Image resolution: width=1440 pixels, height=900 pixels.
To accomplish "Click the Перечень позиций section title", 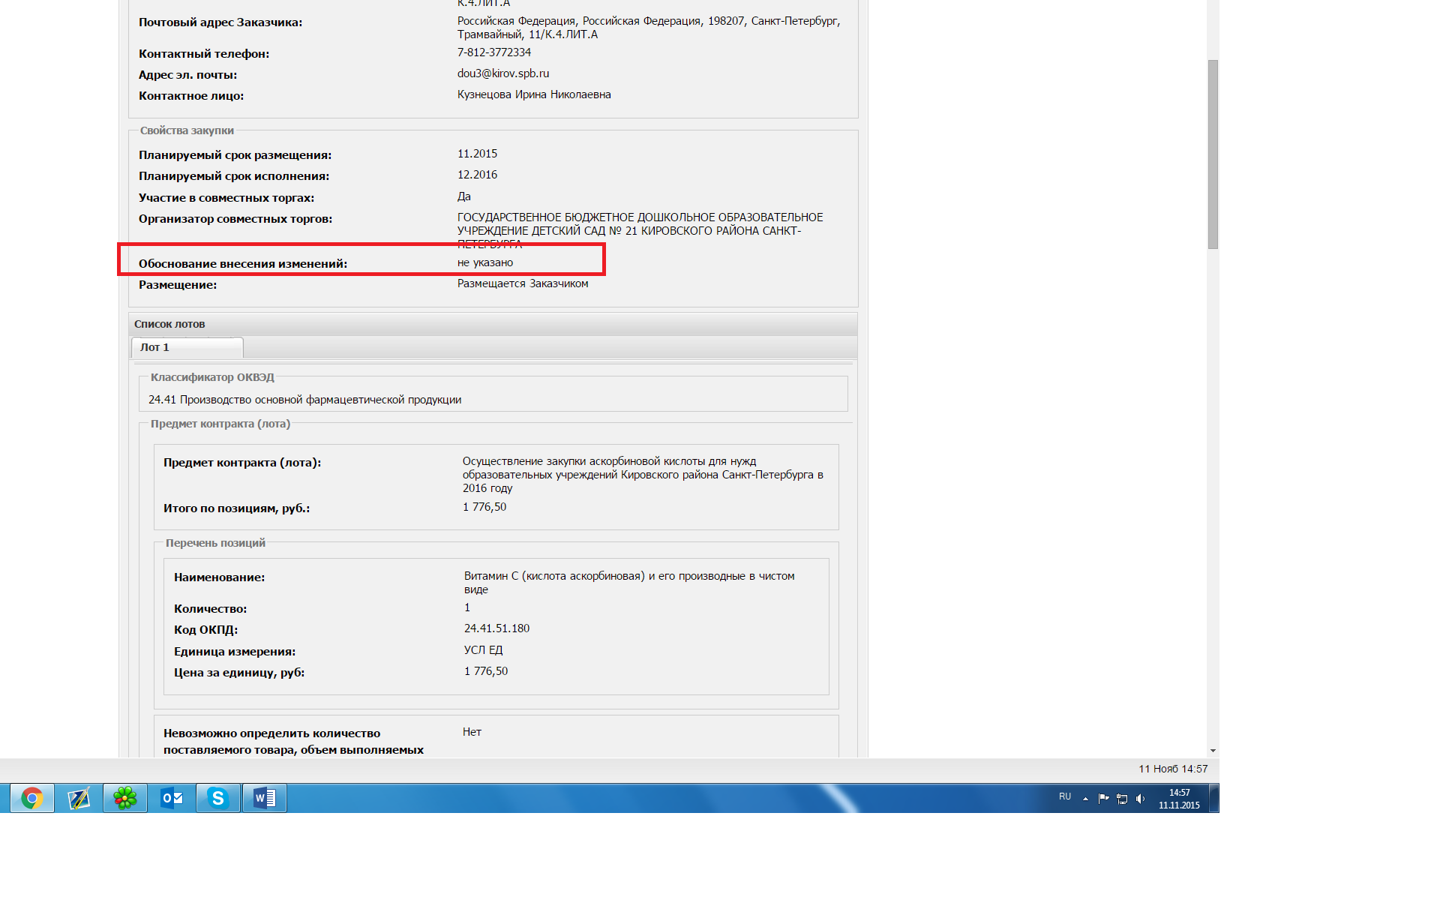I will coord(215,543).
